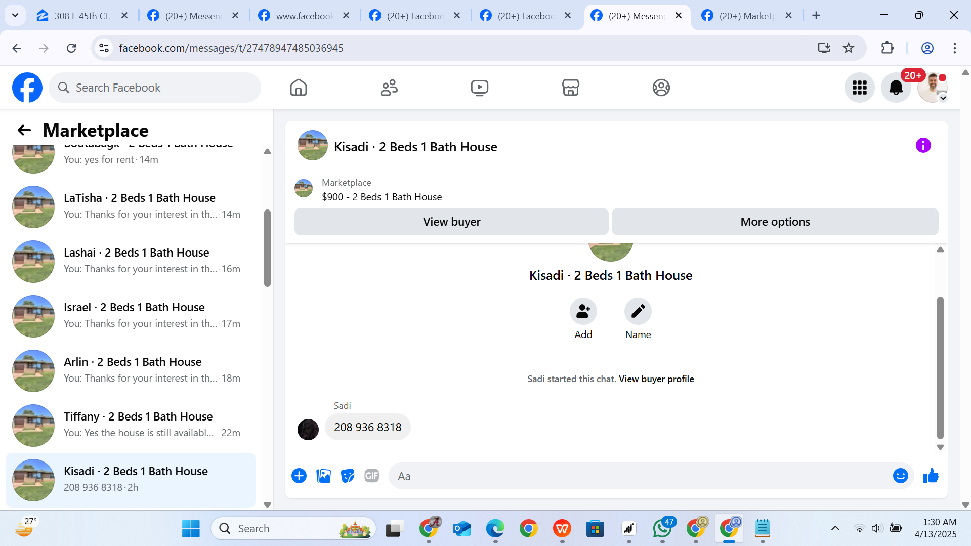971x546 pixels.
Task: Focus the Search Facebook box
Action: 155,88
